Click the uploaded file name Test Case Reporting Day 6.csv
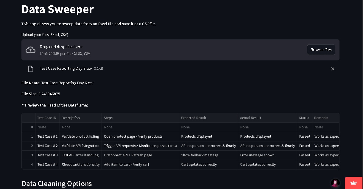Screen dimensions: 363x189 point(66,69)
